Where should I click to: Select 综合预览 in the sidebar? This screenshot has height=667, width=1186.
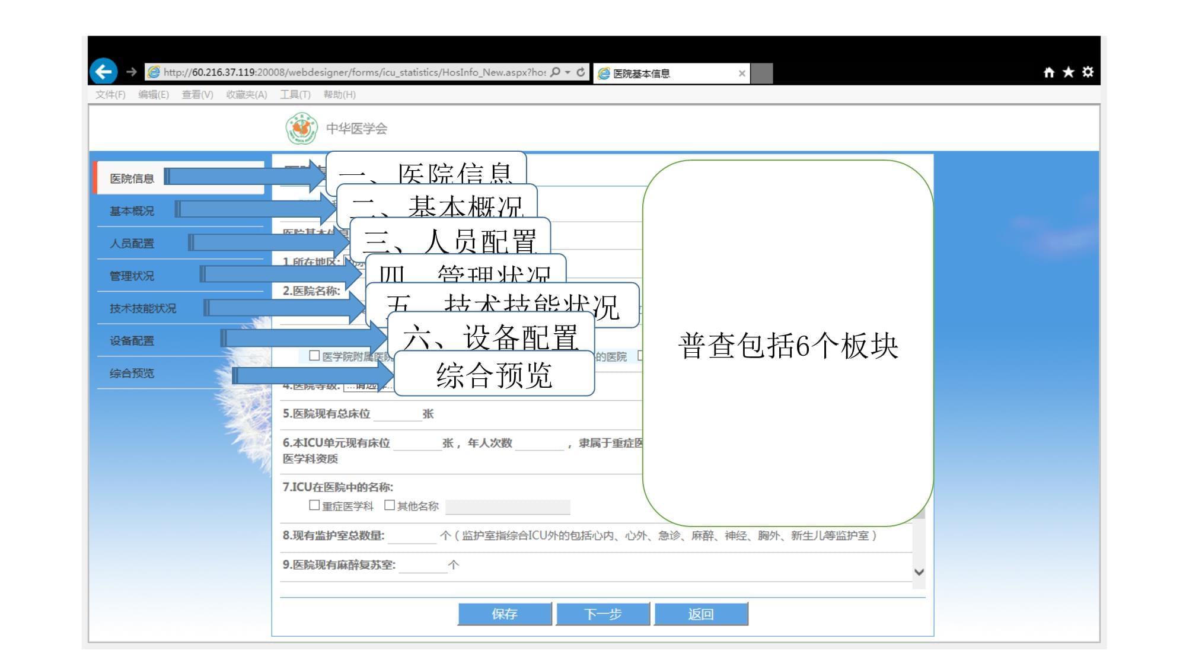[x=132, y=373]
